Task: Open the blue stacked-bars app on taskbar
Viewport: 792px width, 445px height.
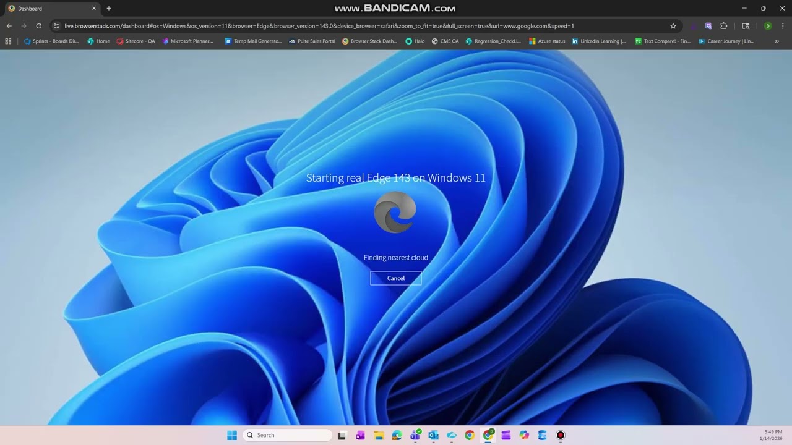Action: 543,435
